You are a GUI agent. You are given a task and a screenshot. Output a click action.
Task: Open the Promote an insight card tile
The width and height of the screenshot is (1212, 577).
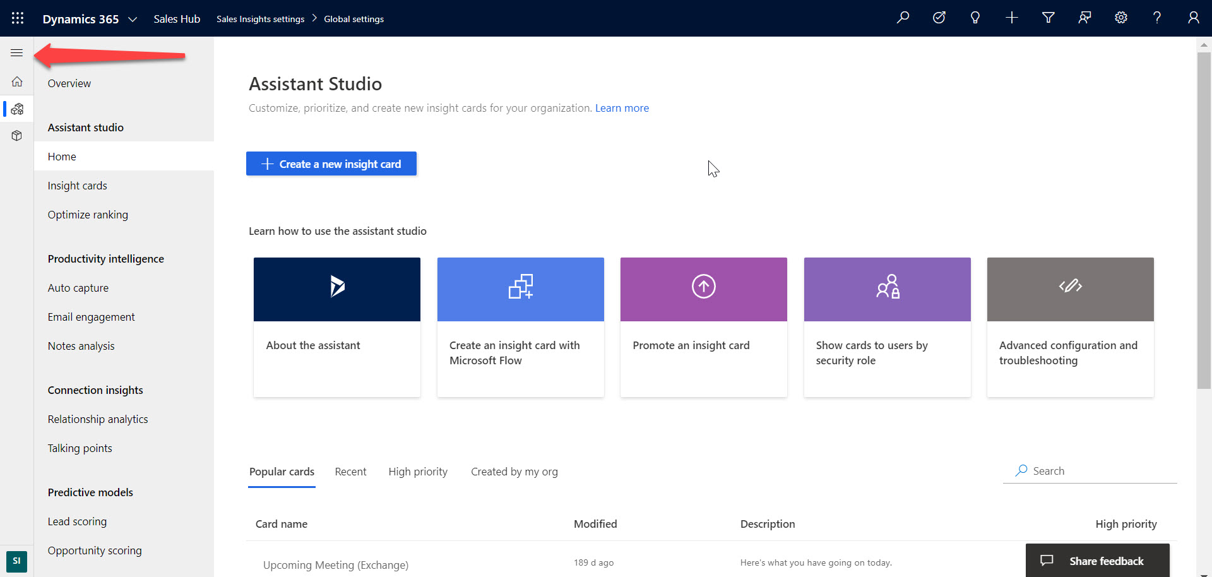pyautogui.click(x=704, y=327)
